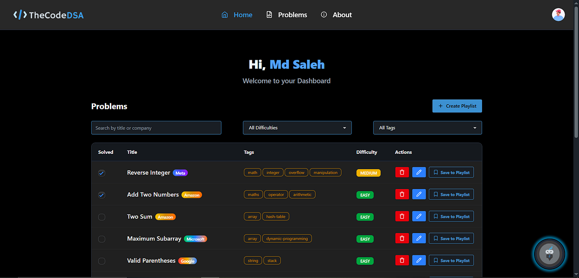Click the manipulation tag

(325, 172)
